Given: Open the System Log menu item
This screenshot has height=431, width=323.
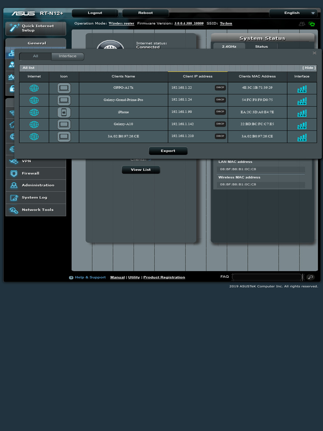Looking at the screenshot, I should 36,197.
